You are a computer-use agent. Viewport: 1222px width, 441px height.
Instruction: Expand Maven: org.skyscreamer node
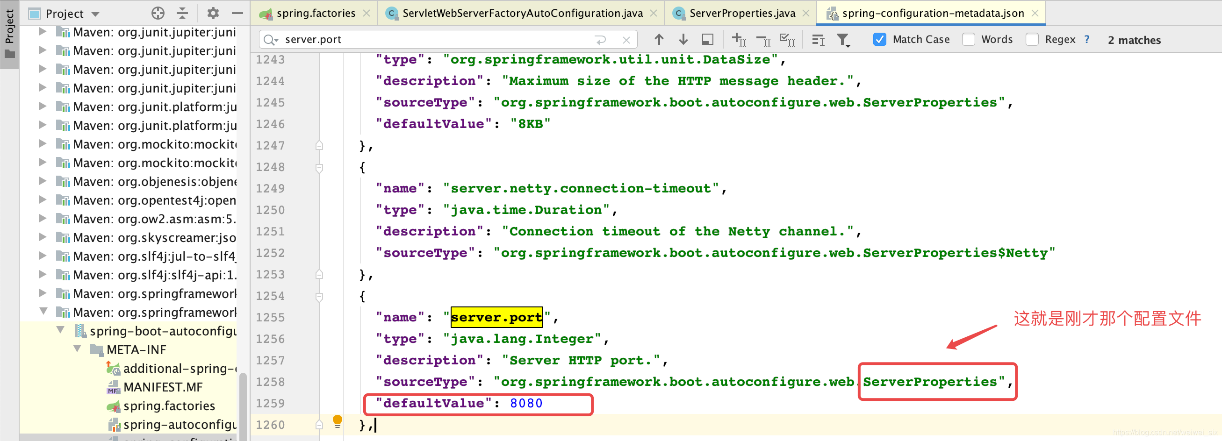[x=42, y=237]
